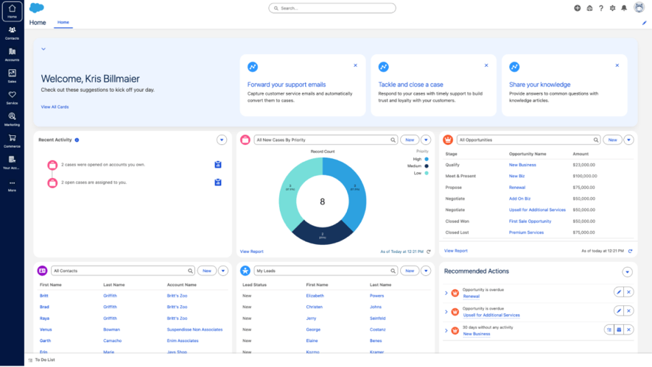Open Marketing in the left sidebar
The width and height of the screenshot is (652, 367).
[12, 119]
